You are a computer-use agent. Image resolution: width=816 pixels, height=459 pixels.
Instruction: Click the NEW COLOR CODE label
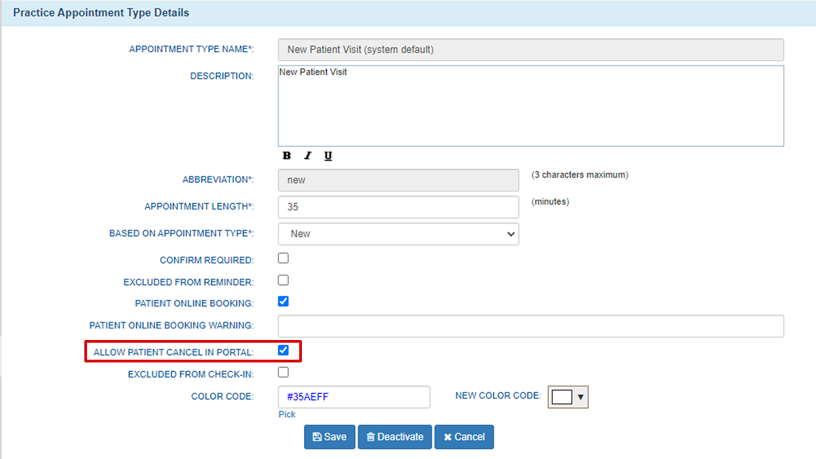click(498, 395)
